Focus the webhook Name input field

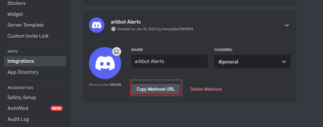tap(169, 61)
